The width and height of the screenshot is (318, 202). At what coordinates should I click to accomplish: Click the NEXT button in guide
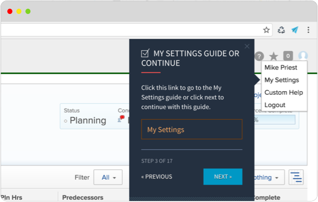click(223, 177)
